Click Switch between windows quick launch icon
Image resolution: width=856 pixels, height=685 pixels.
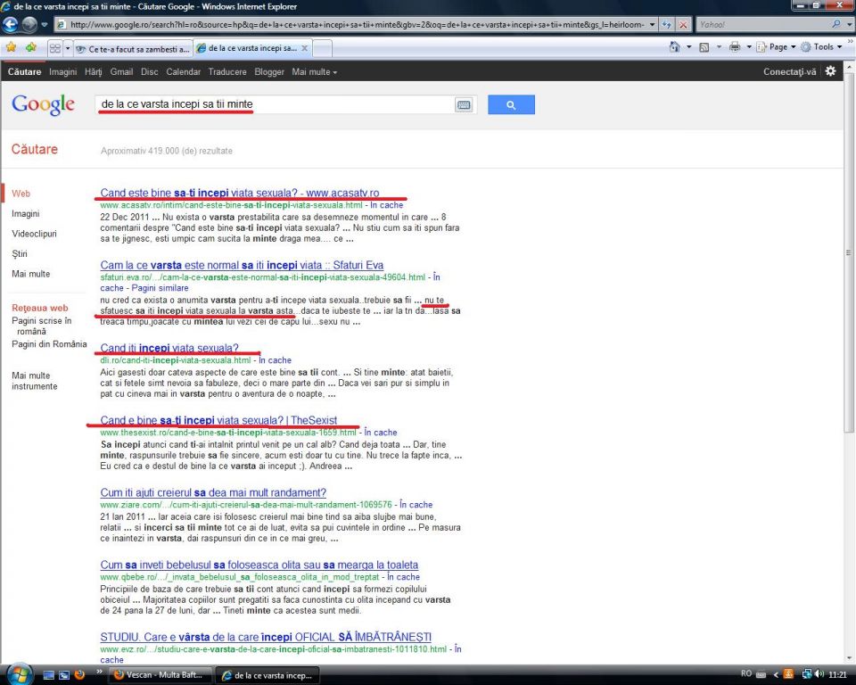[x=64, y=675]
